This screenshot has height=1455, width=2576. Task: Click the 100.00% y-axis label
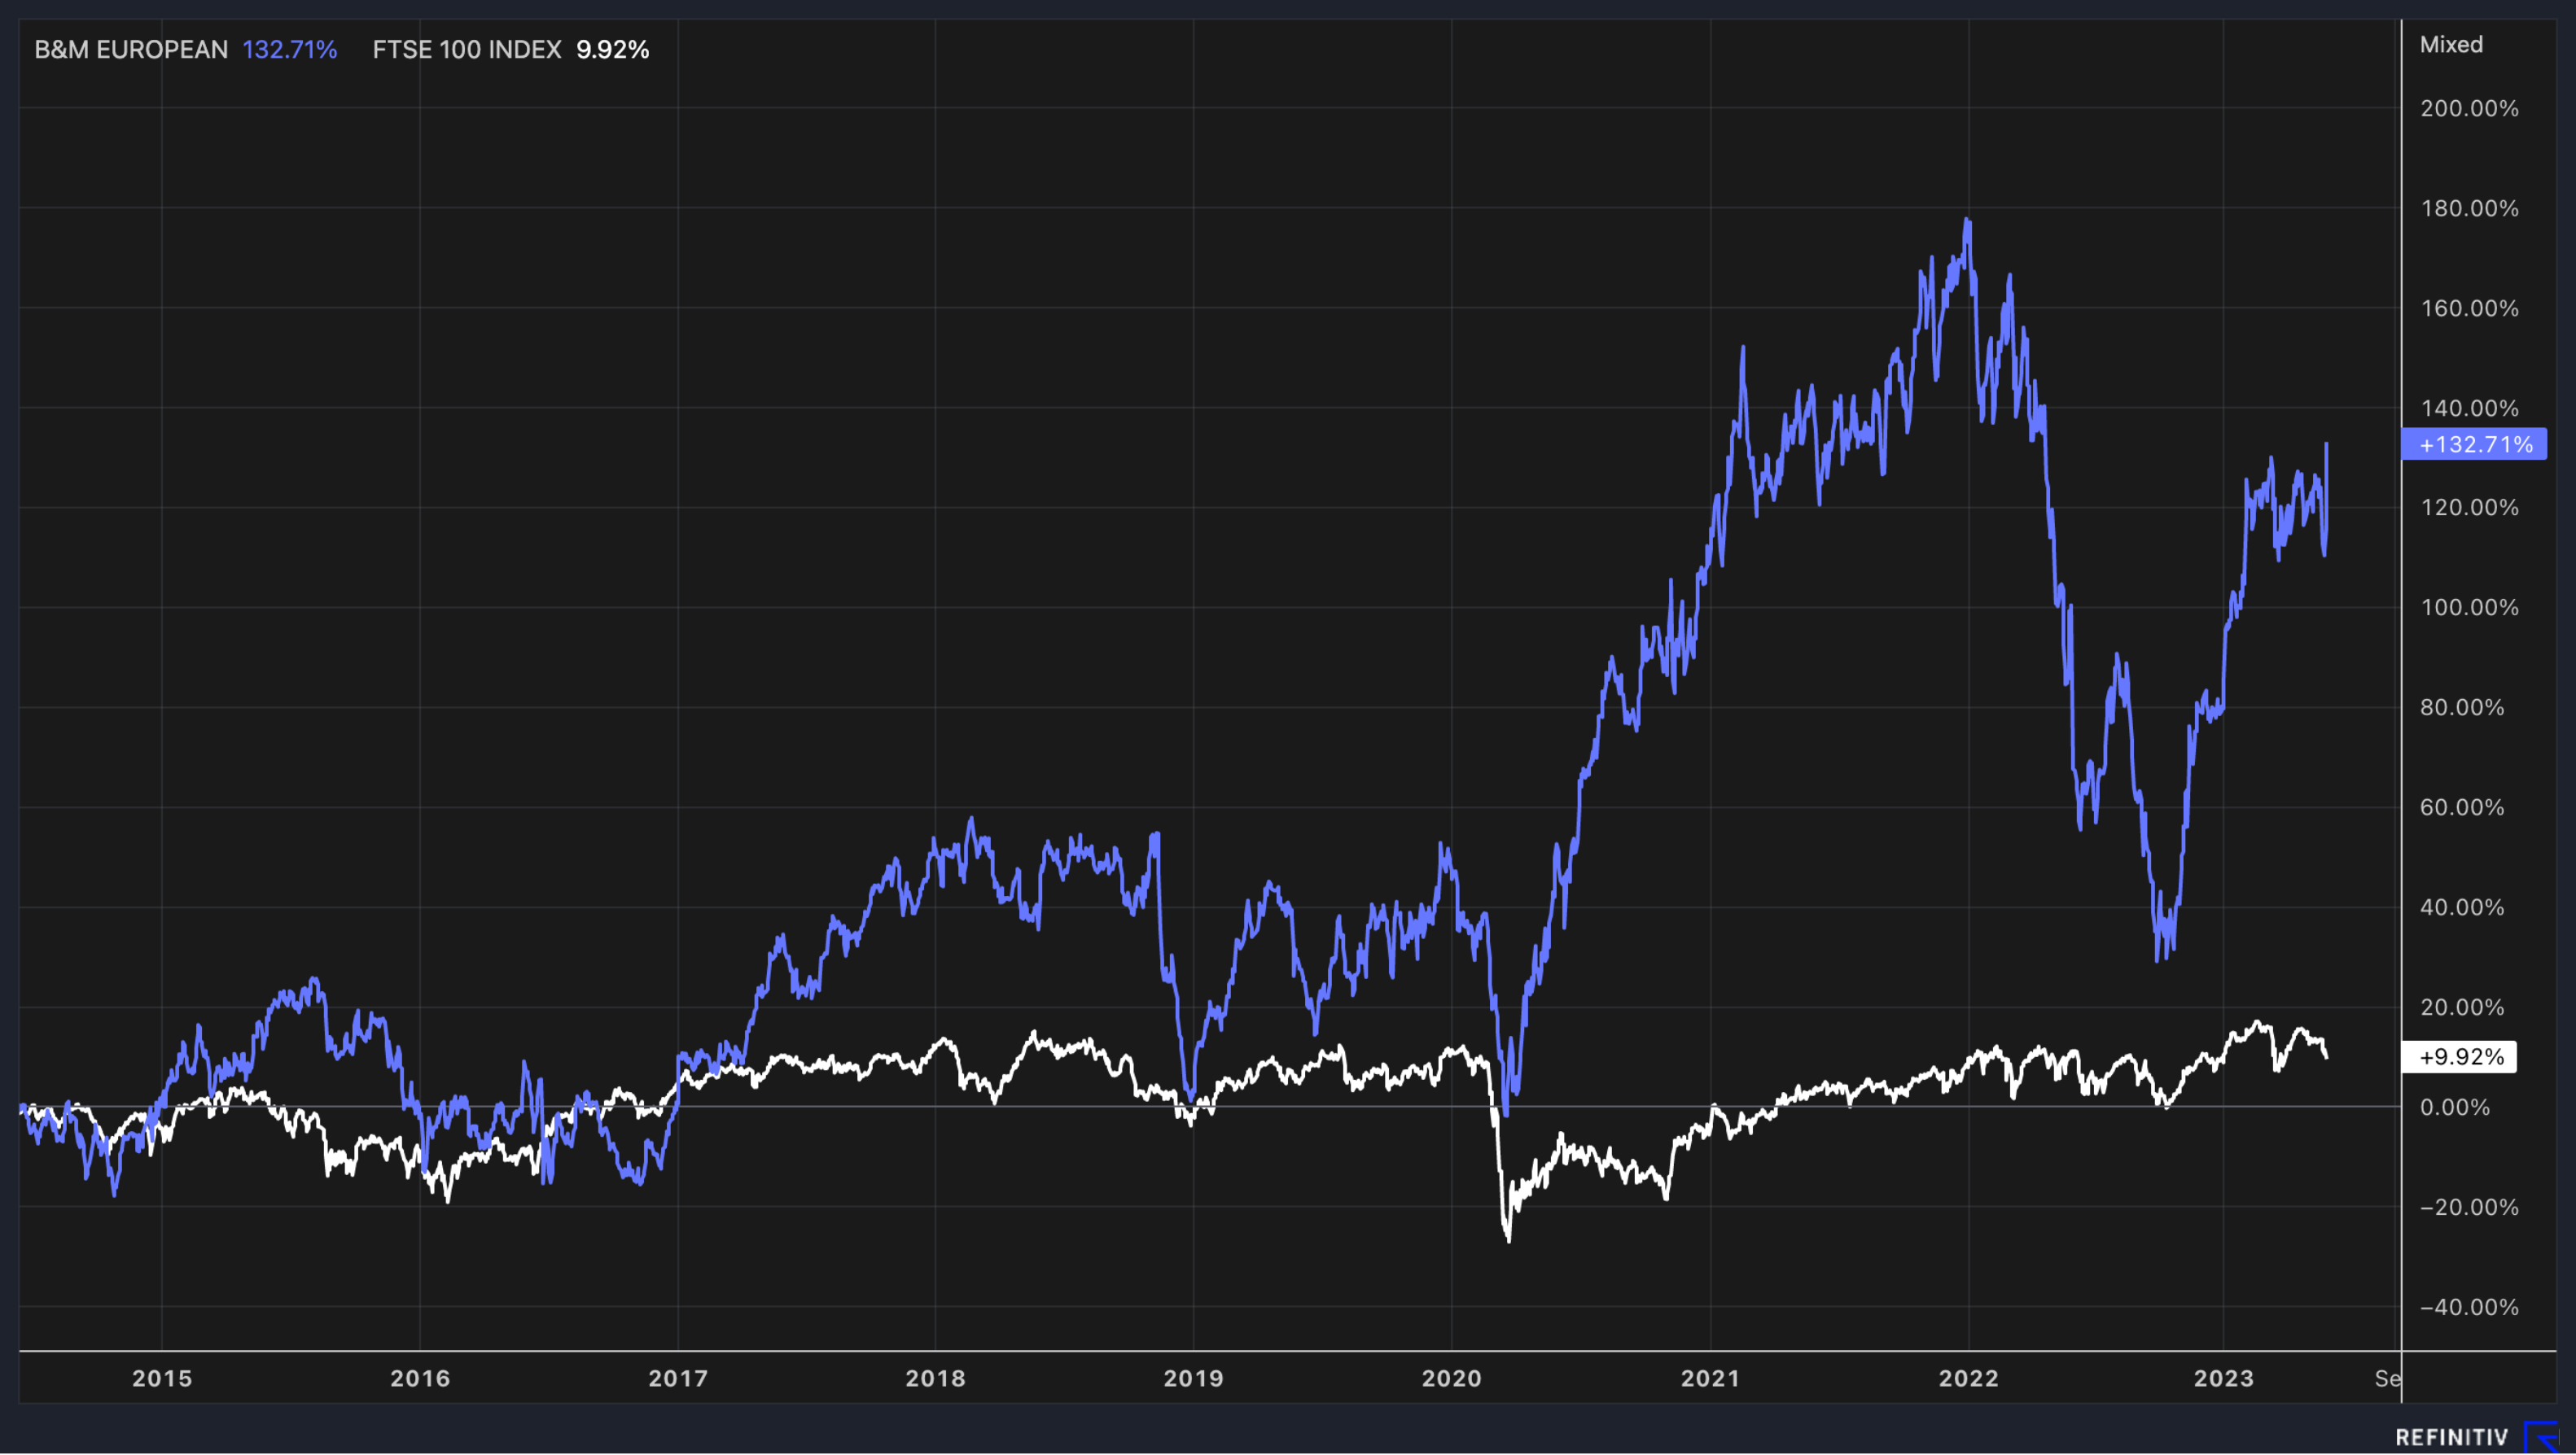[x=2469, y=606]
